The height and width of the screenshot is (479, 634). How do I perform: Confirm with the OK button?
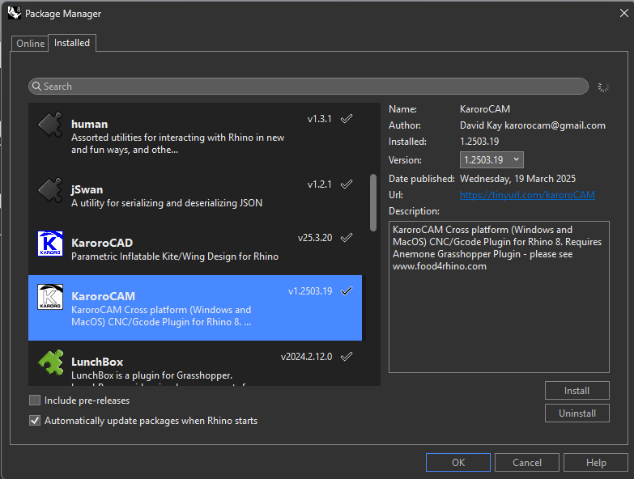458,463
